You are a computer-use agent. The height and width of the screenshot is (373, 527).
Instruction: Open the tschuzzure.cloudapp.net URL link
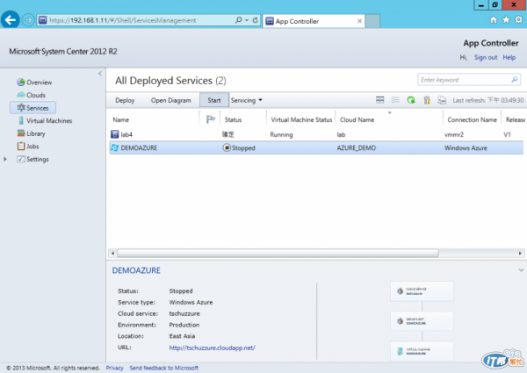click(x=212, y=348)
